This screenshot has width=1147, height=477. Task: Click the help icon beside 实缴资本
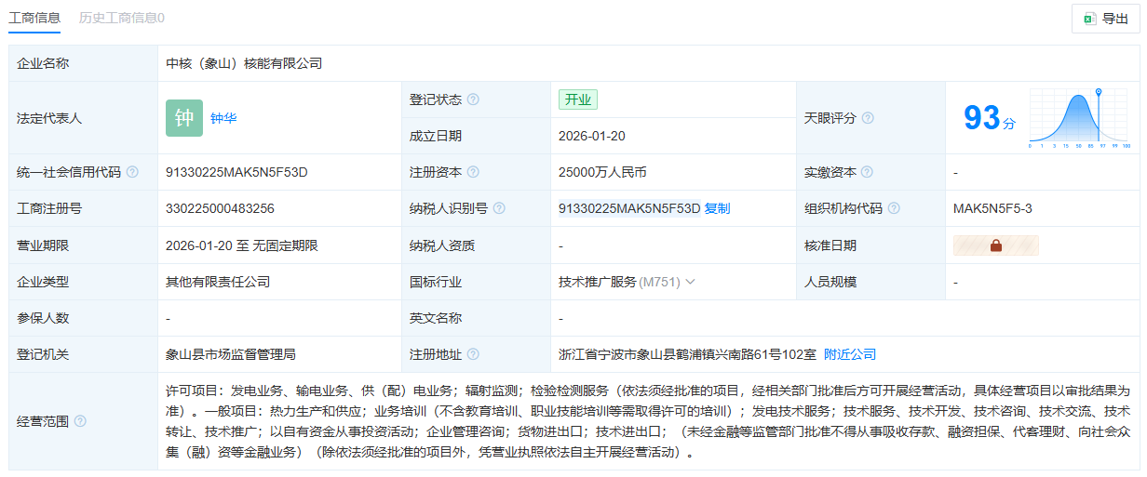pyautogui.click(x=868, y=172)
